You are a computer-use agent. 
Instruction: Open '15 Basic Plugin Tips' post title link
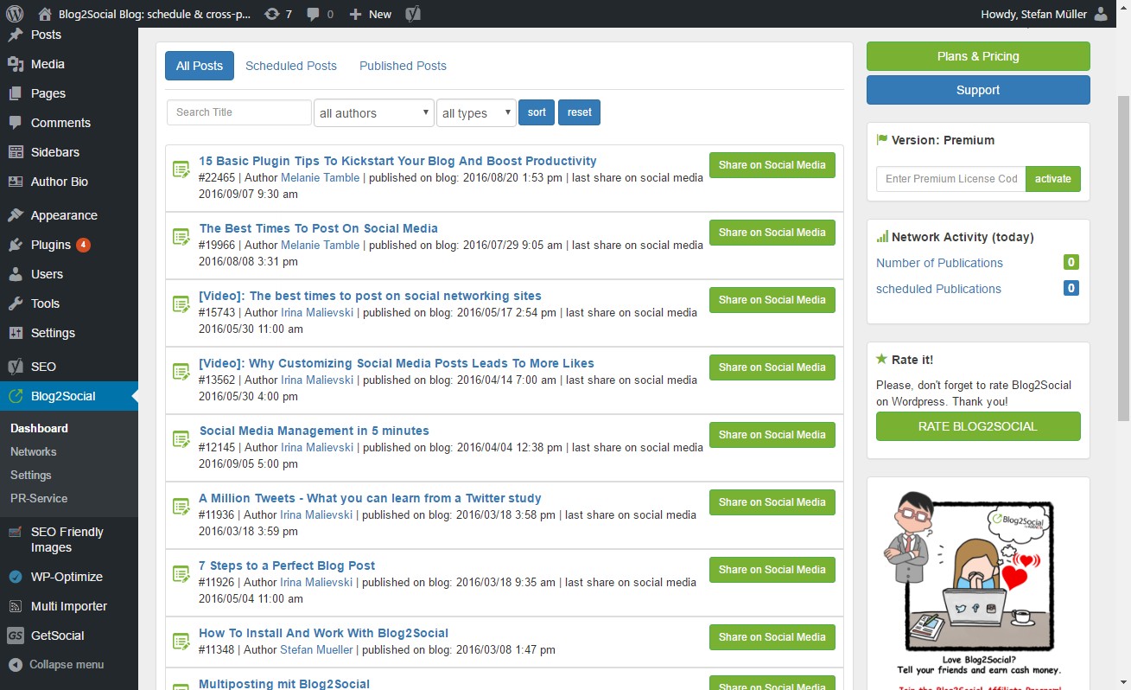397,161
